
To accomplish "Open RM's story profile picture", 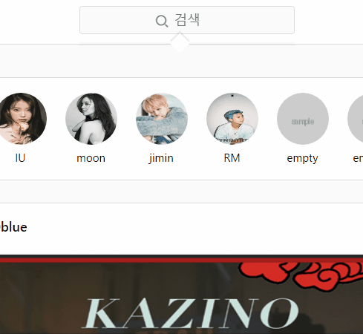I will click(232, 119).
